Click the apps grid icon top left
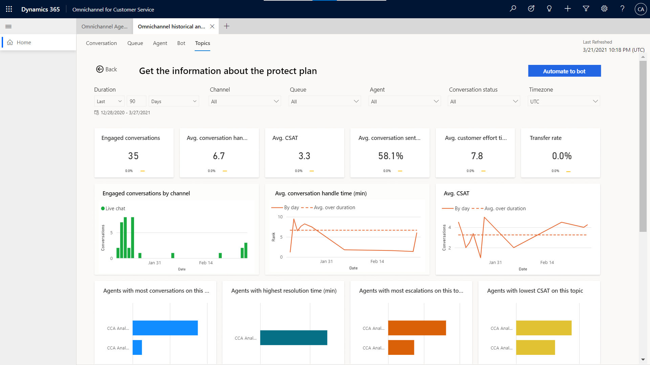Viewport: 650px width, 365px height. [9, 9]
